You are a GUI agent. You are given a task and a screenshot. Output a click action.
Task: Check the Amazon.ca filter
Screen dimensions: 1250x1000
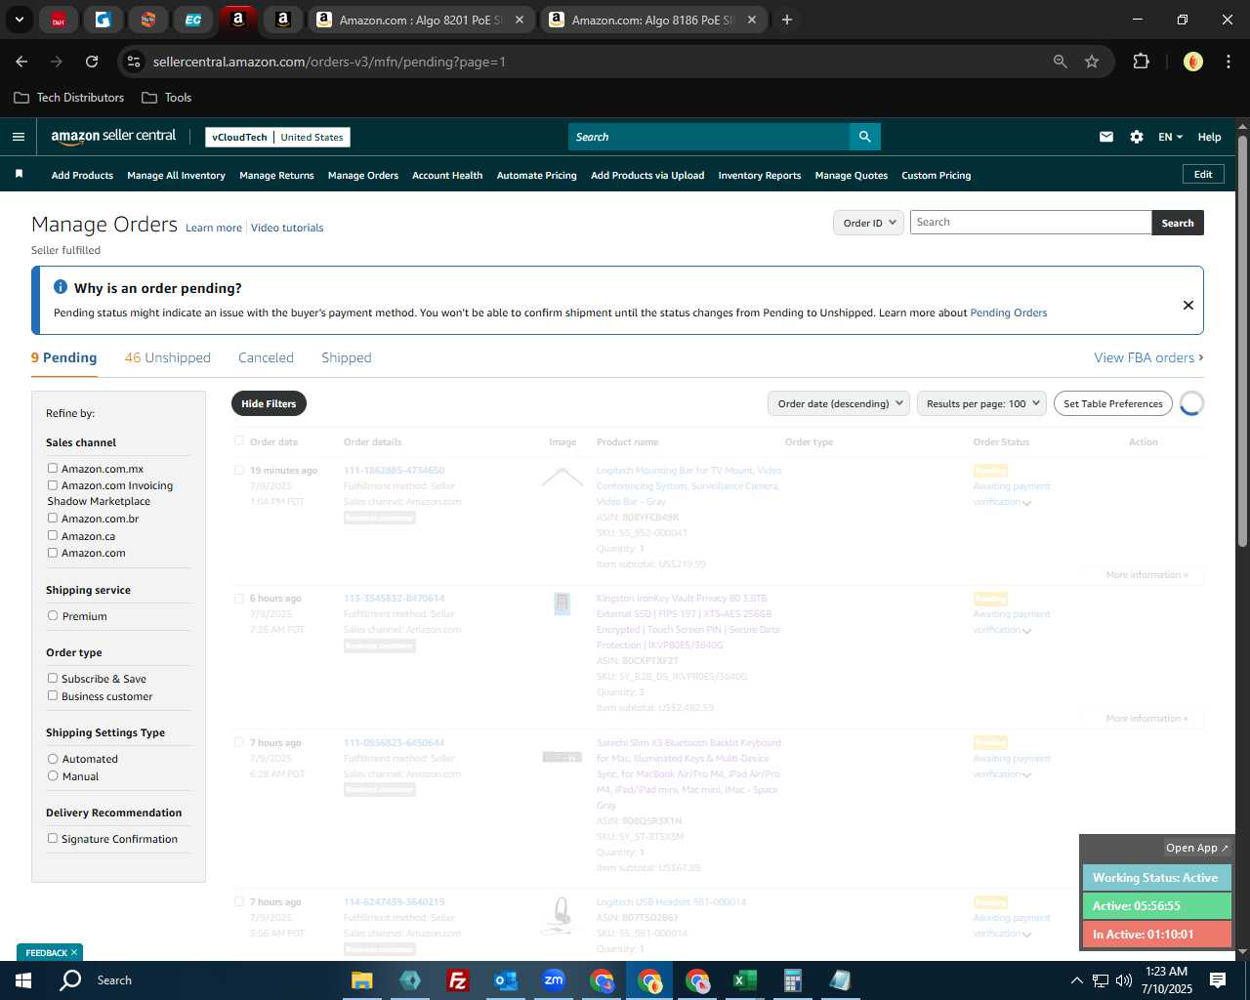(53, 535)
